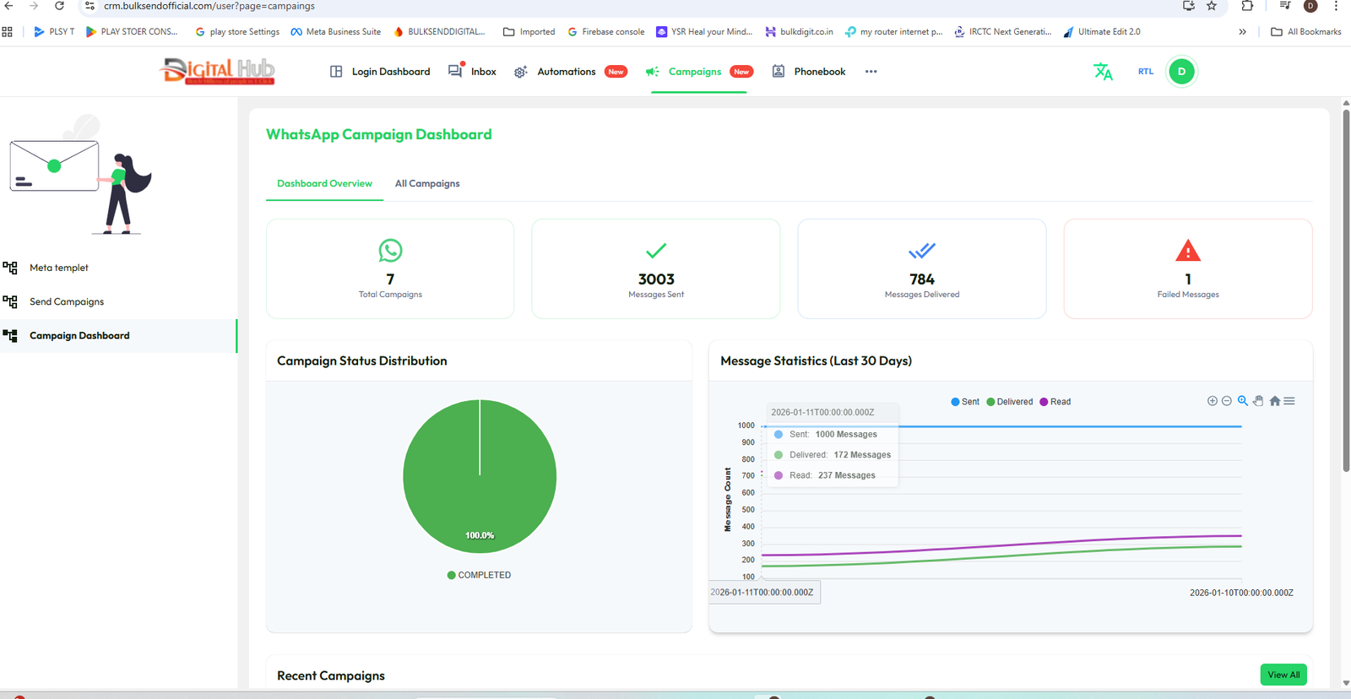This screenshot has width=1351, height=699.
Task: Click the green View All button
Action: (x=1283, y=675)
